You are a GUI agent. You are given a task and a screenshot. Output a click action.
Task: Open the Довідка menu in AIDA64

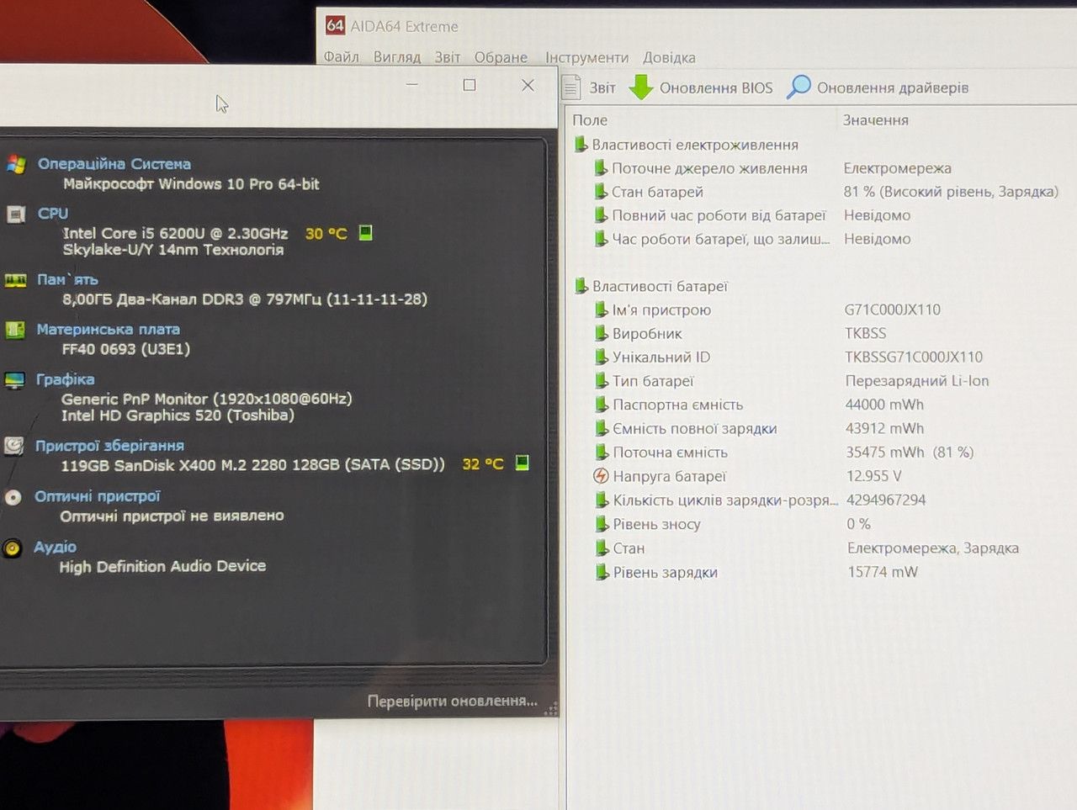(x=669, y=57)
